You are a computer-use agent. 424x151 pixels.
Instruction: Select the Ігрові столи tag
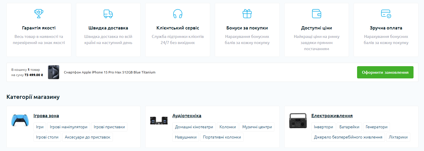tap(47, 137)
